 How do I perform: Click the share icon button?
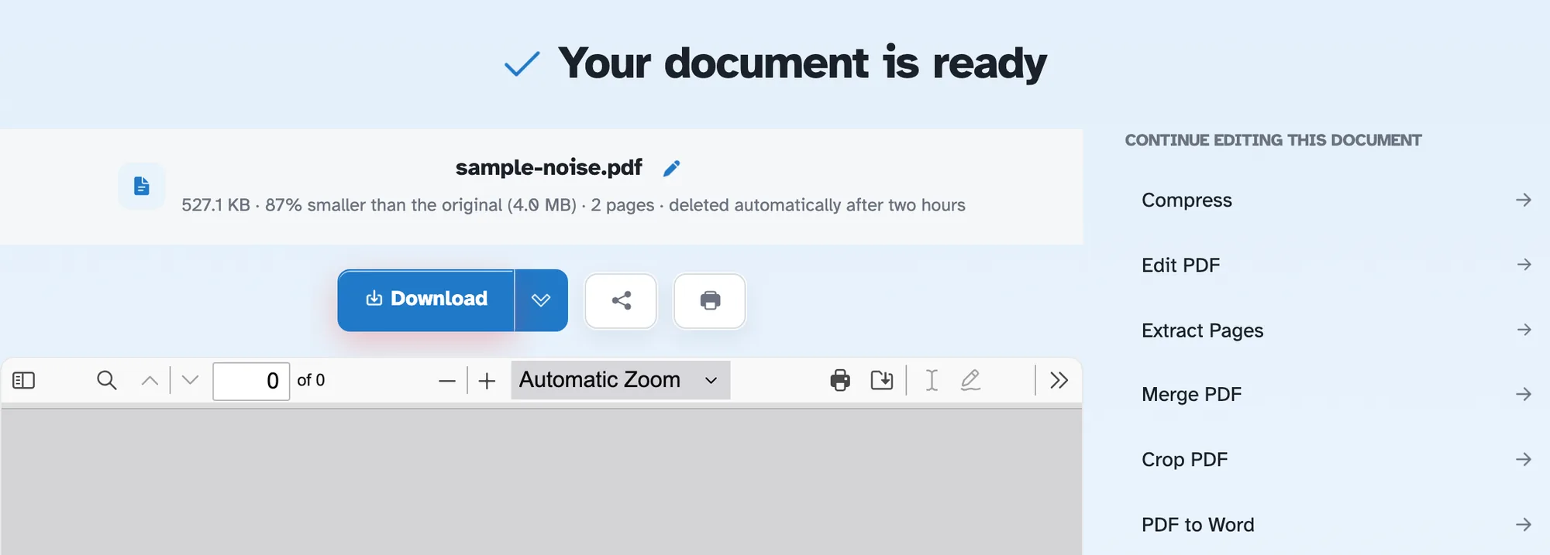(x=621, y=300)
